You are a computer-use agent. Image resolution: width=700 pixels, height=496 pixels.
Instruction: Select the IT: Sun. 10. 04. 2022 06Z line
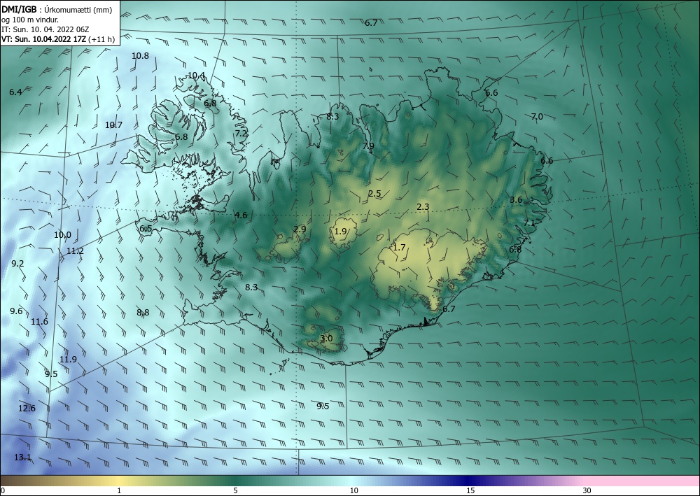tap(45, 29)
